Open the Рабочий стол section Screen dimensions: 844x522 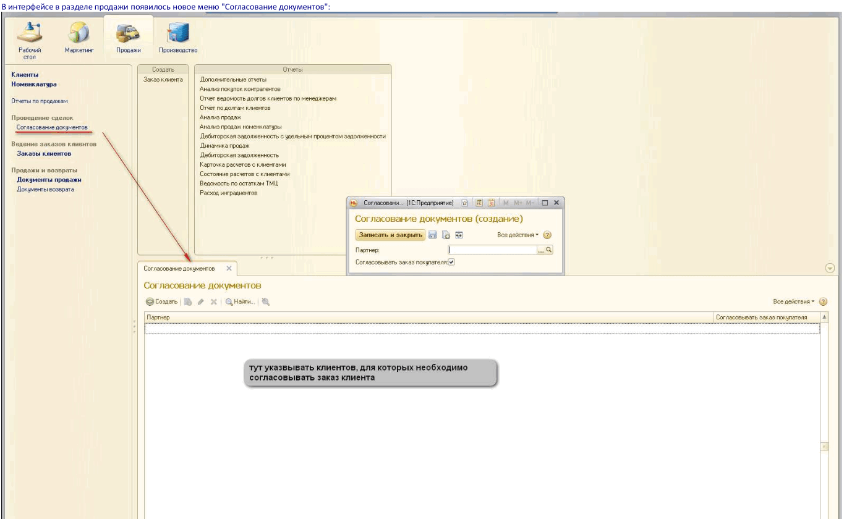(x=29, y=40)
